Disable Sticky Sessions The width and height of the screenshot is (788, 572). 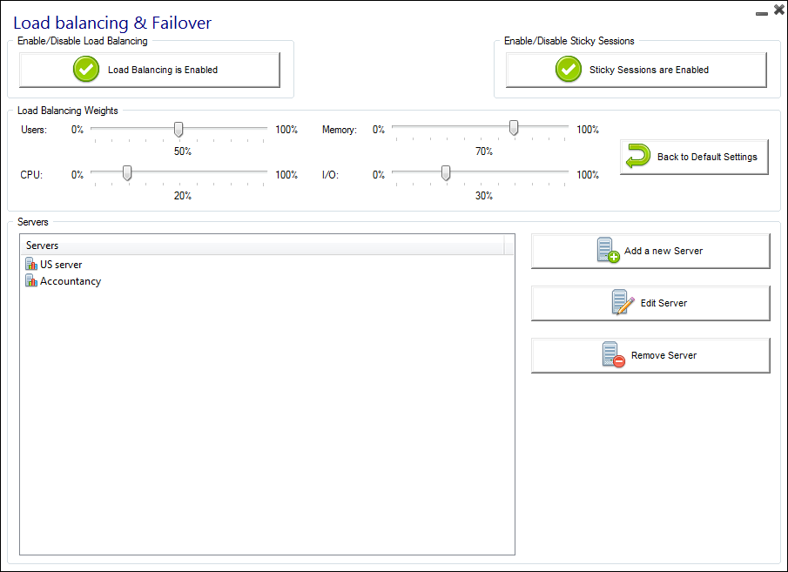coord(635,71)
